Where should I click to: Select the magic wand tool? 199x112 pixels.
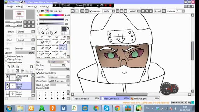pyautogui.click(x=47, y=29)
